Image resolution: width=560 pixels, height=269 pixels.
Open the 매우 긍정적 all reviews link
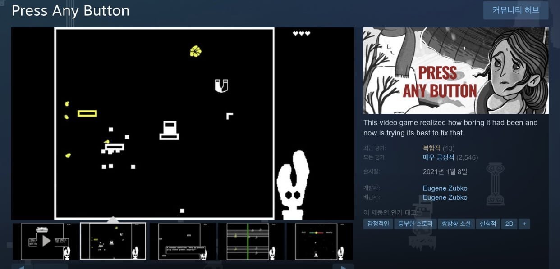click(x=439, y=157)
